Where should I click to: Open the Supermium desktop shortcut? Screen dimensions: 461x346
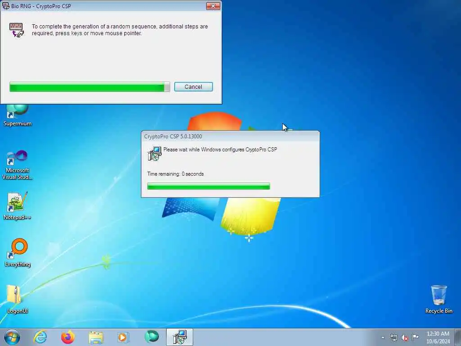[x=18, y=115]
